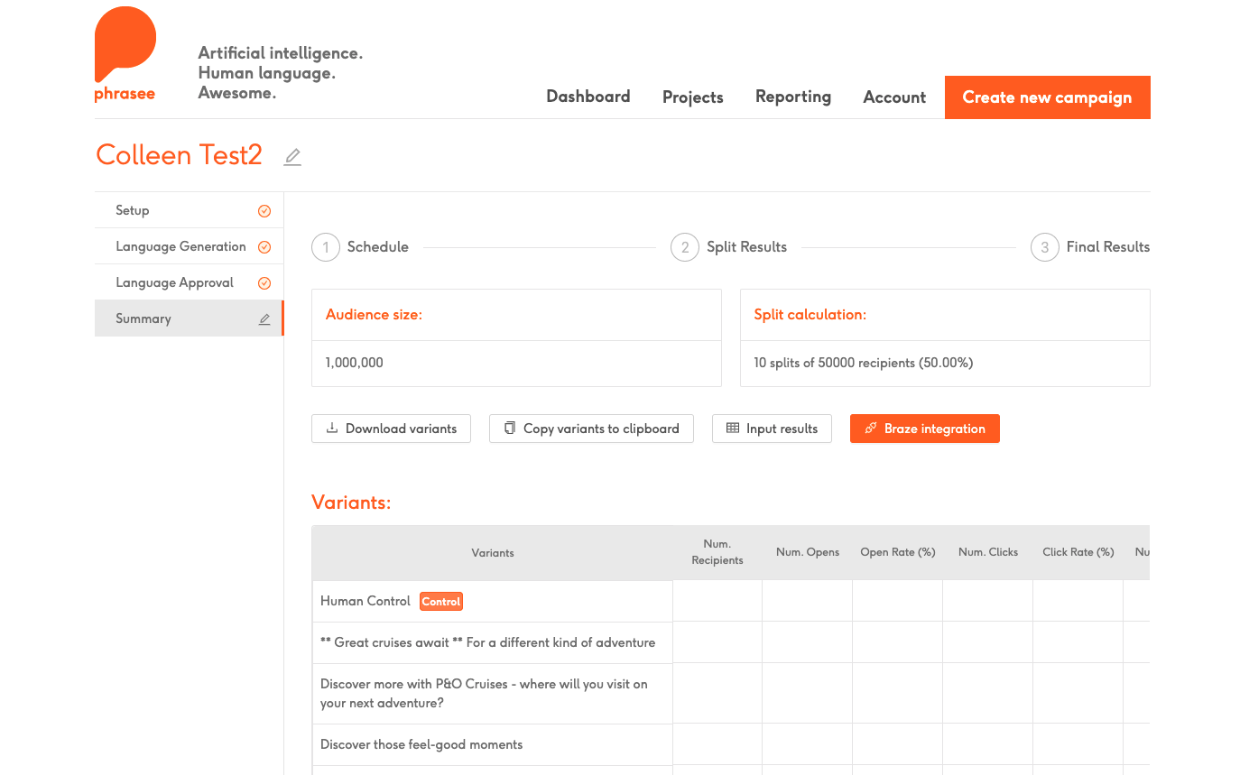Viewport: 1240px width, 775px height.
Task: Click the Num. Opens column header
Action: click(808, 552)
